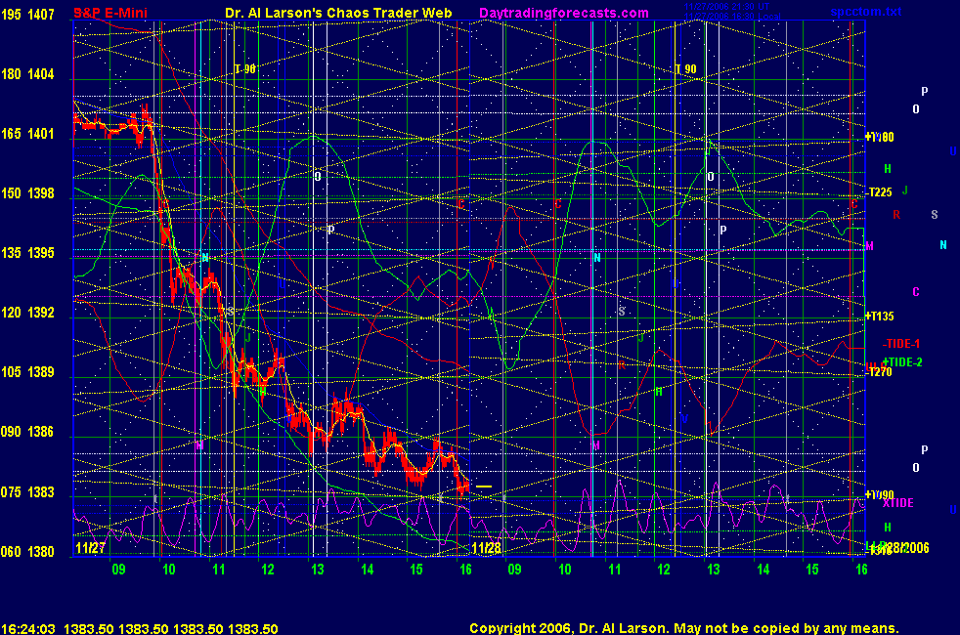
Task: Select the green +TIDE-2 legend label
Action: coord(901,362)
